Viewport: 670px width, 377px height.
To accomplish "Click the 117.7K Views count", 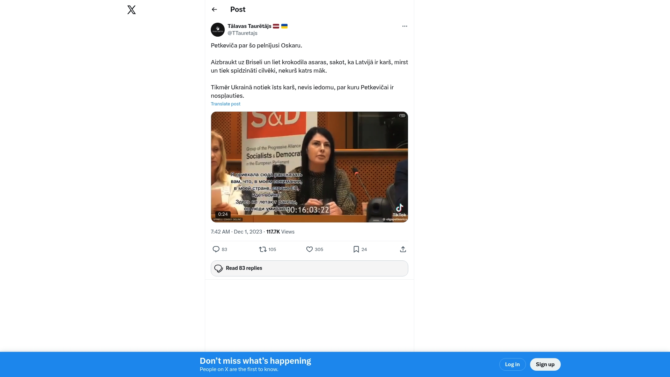I will 280,232.
